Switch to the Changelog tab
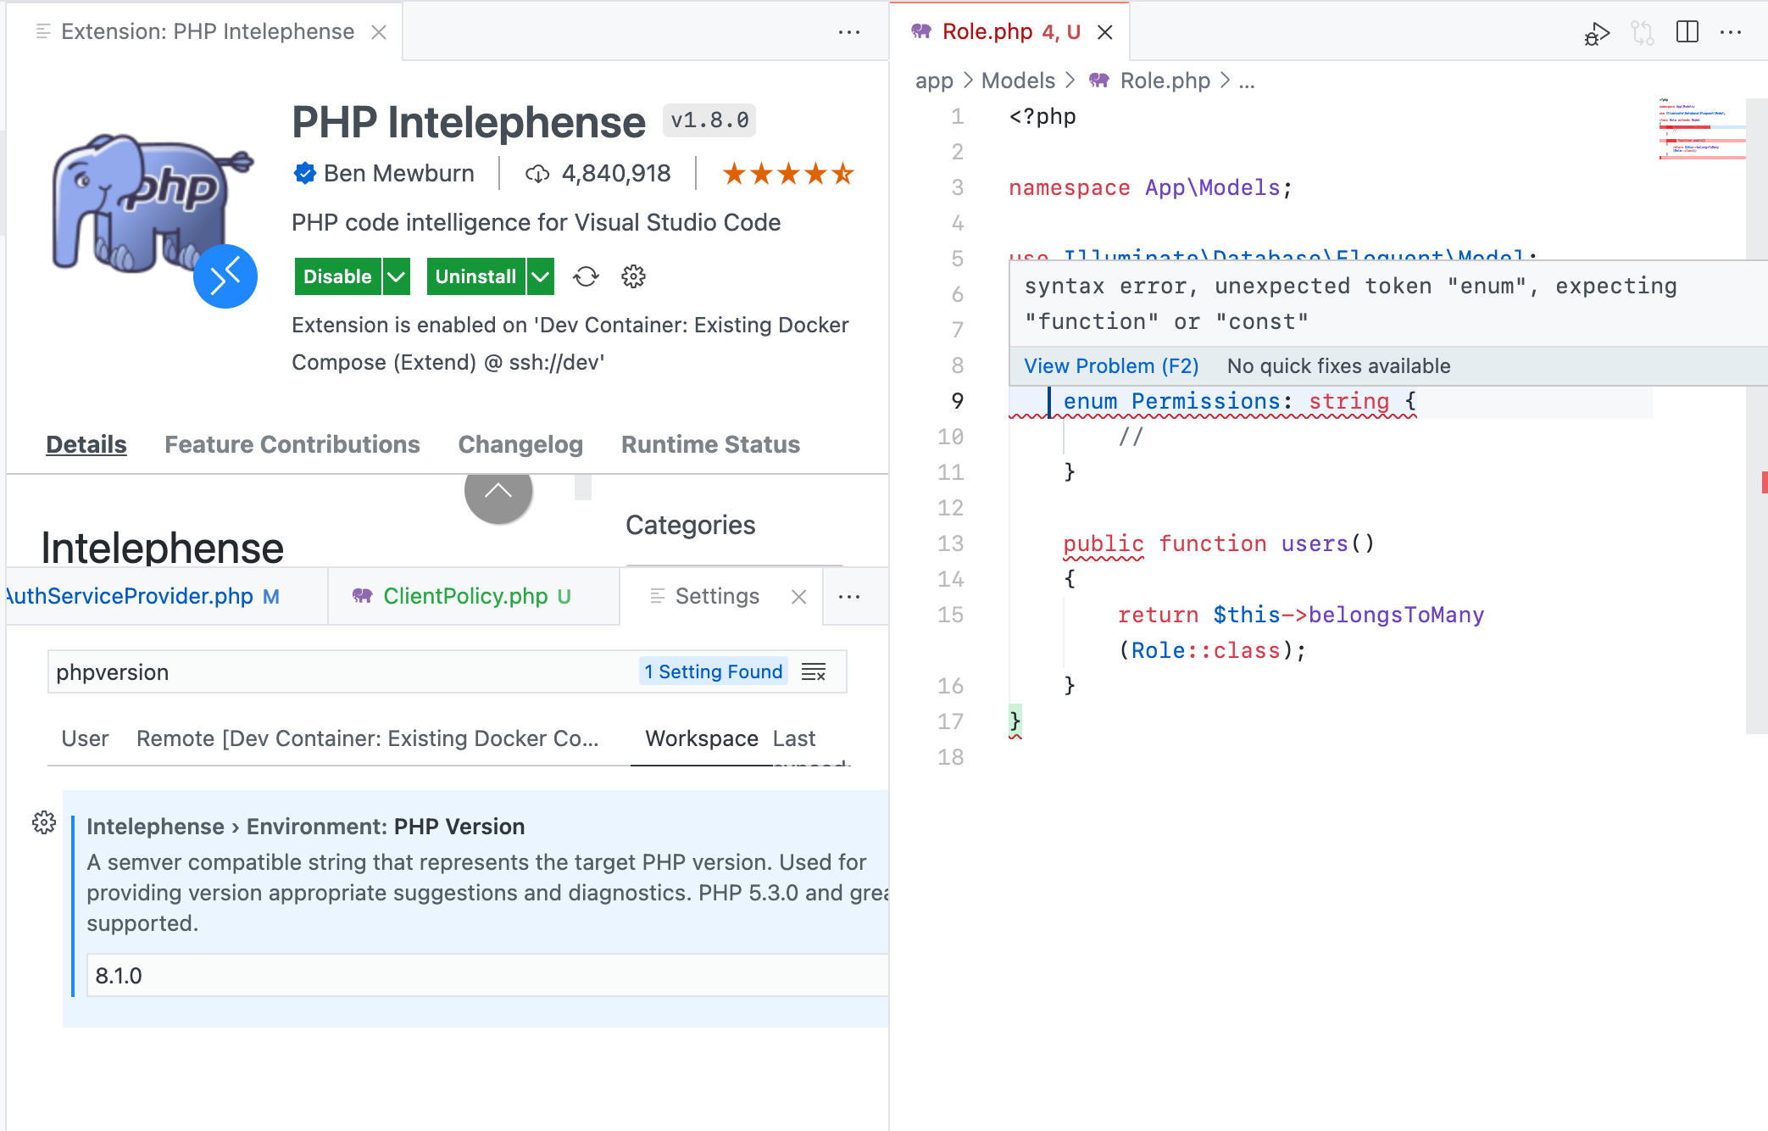The height and width of the screenshot is (1131, 1768). coord(520,444)
